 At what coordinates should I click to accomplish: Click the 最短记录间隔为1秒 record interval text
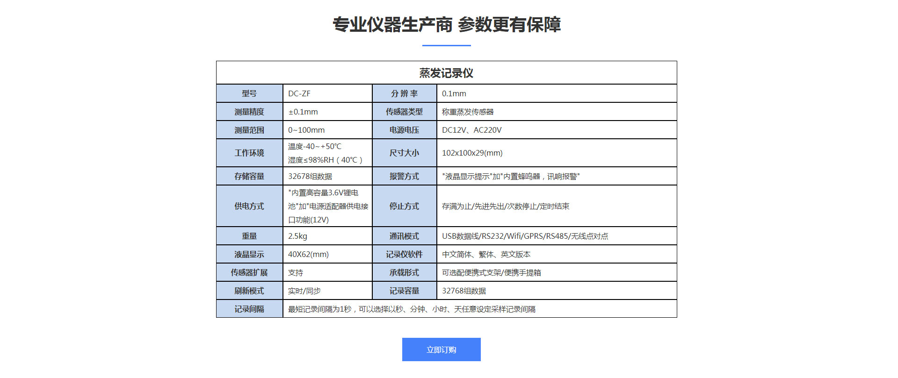tap(412, 309)
